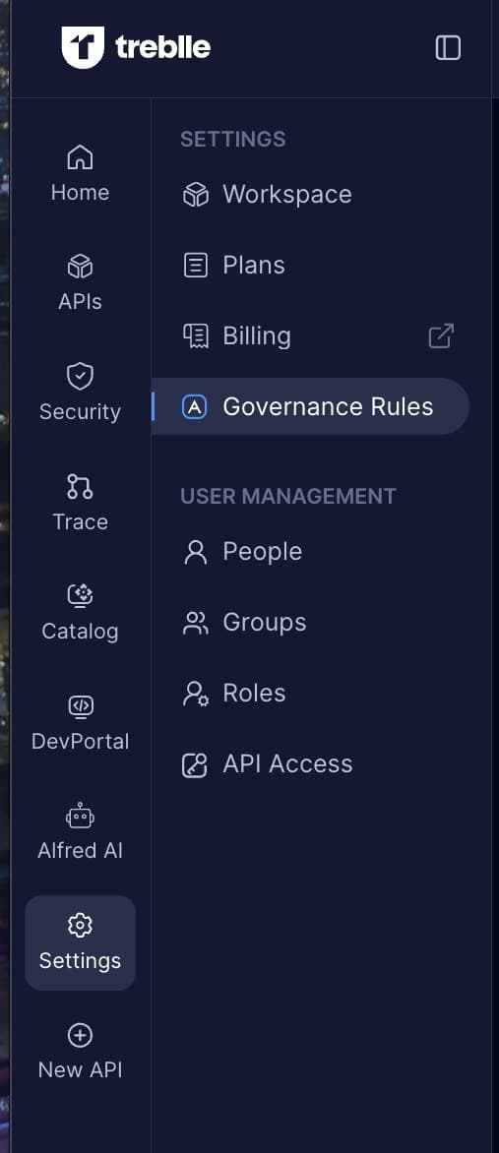The height and width of the screenshot is (1153, 499).
Task: Click the Roles user-gear icon
Action: (195, 694)
